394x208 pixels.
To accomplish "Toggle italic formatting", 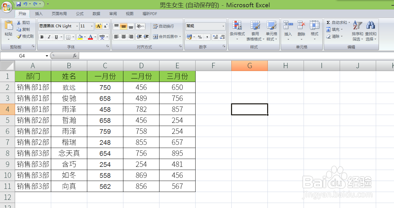I will pyautogui.click(x=49, y=37).
